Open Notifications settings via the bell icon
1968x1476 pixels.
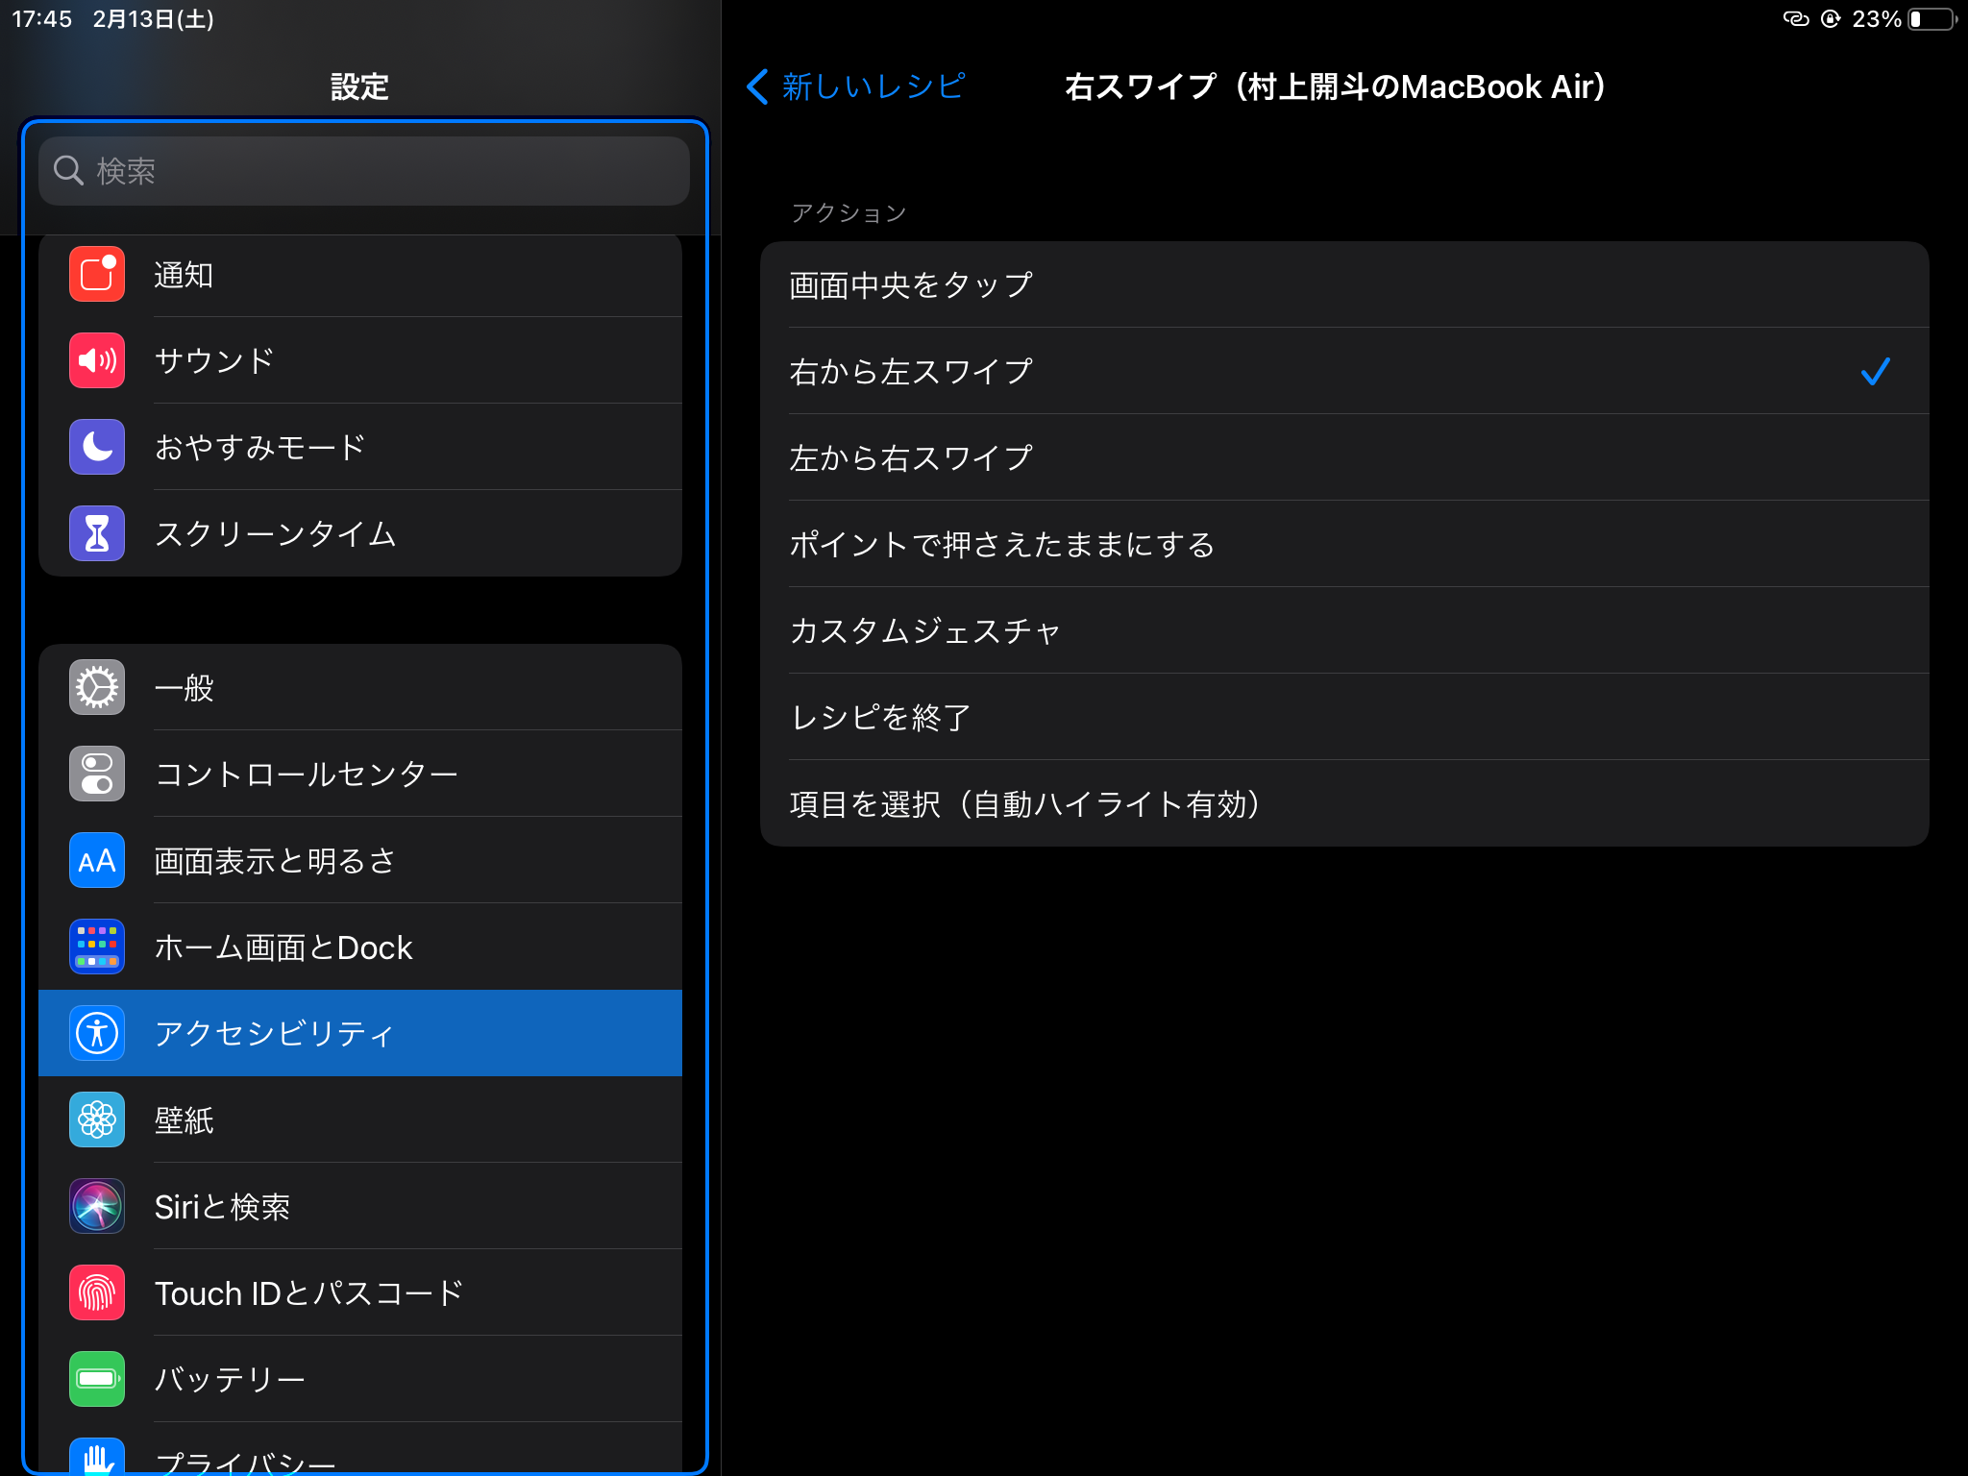click(x=96, y=275)
